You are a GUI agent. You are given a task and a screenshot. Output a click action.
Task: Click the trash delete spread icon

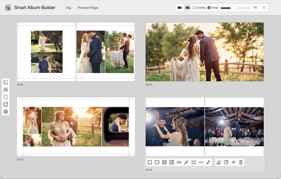(241, 162)
